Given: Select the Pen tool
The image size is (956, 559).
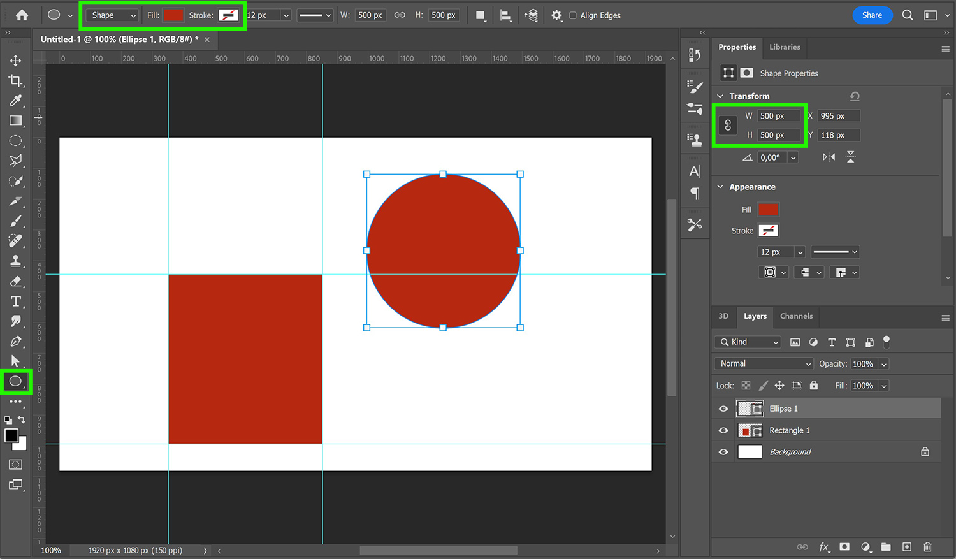Looking at the screenshot, I should [x=15, y=341].
